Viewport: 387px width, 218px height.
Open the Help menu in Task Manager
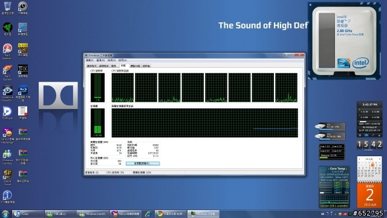122,61
